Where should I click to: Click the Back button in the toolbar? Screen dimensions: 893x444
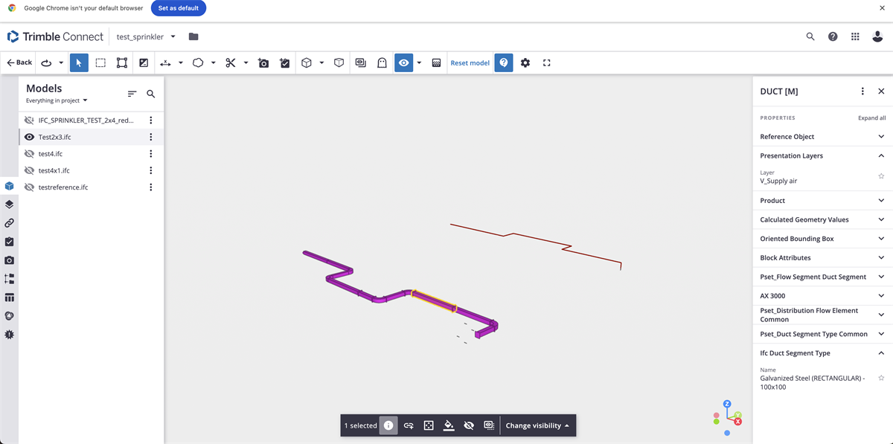pyautogui.click(x=18, y=62)
